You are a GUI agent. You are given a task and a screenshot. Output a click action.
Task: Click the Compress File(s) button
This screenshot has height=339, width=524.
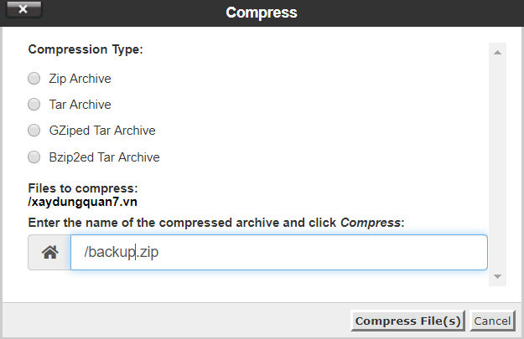[x=407, y=321]
